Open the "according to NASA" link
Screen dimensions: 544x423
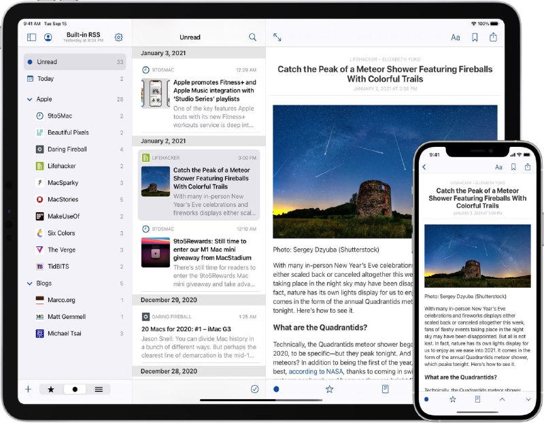tap(316, 371)
